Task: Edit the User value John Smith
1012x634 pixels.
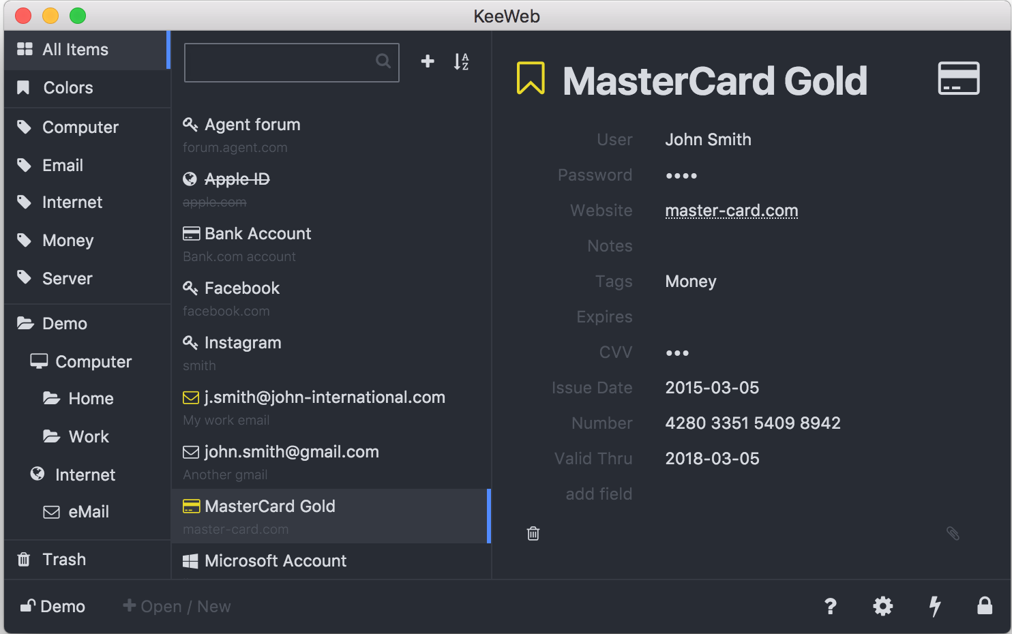Action: point(709,140)
